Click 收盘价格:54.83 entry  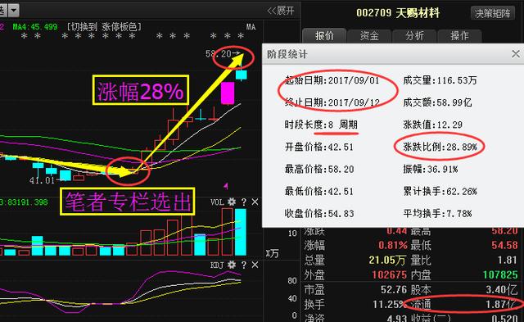(x=319, y=213)
